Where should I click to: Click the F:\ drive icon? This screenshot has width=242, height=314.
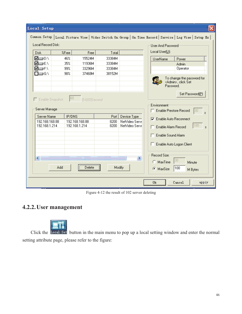(41, 69)
